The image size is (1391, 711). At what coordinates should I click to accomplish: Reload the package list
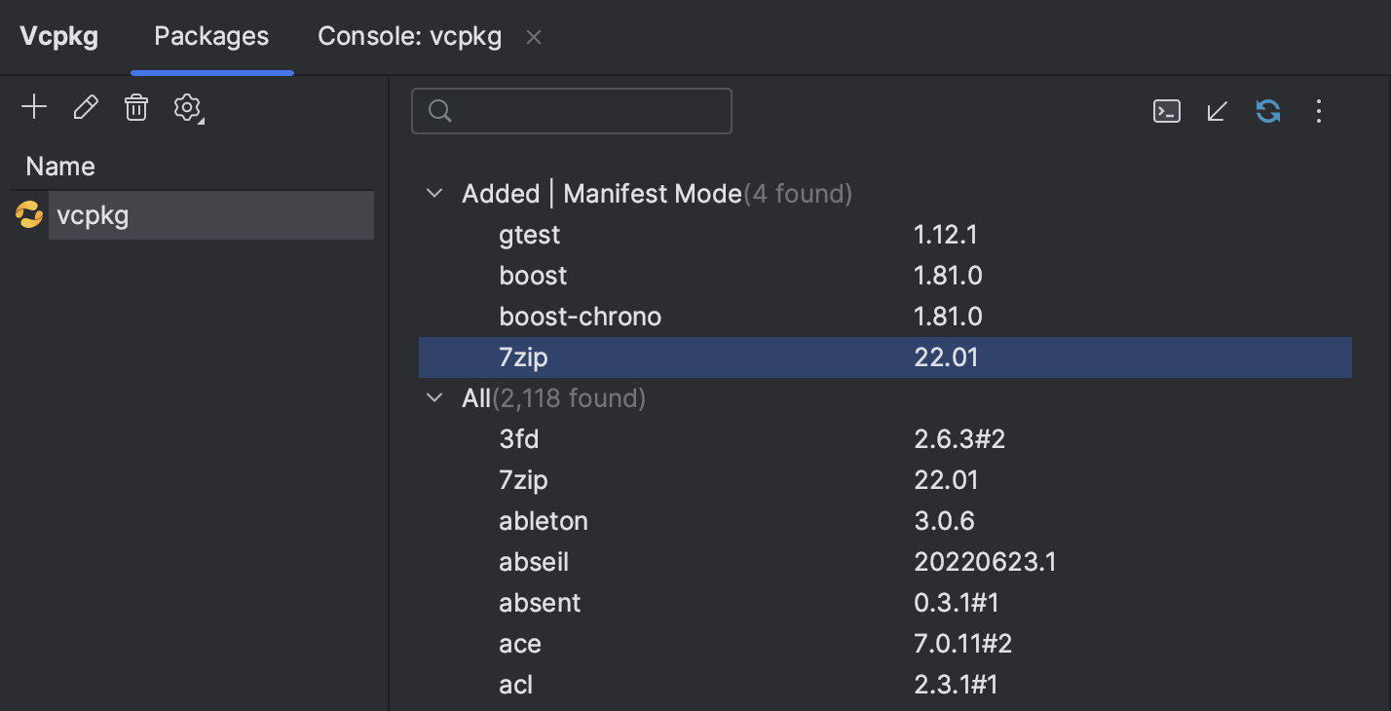(1268, 111)
